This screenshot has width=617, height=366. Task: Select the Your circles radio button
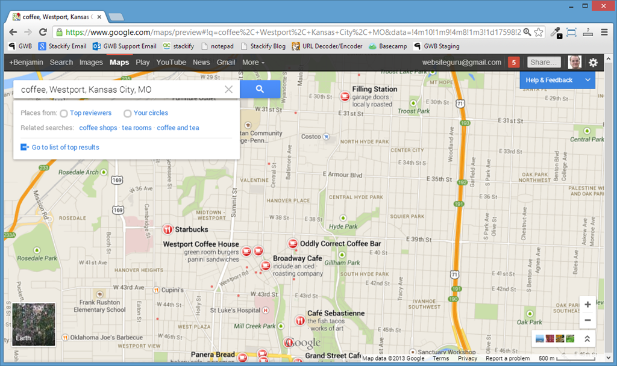tap(128, 114)
